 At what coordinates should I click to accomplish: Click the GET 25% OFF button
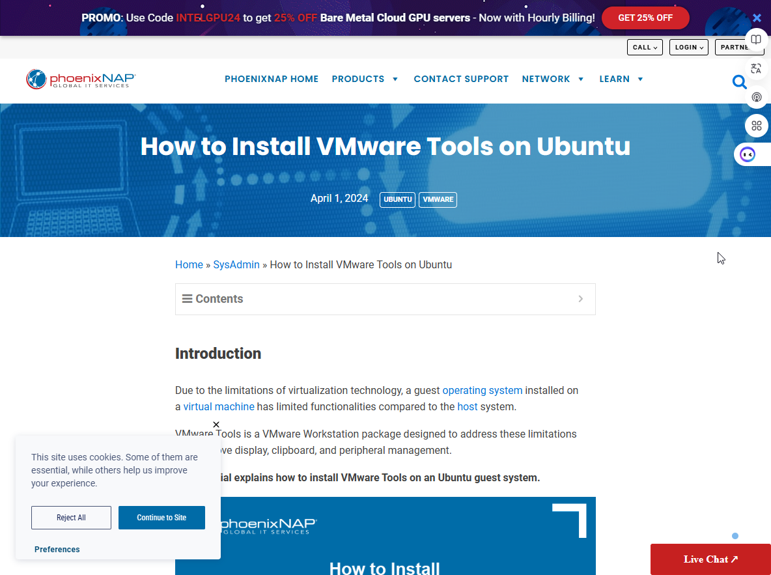pyautogui.click(x=645, y=18)
